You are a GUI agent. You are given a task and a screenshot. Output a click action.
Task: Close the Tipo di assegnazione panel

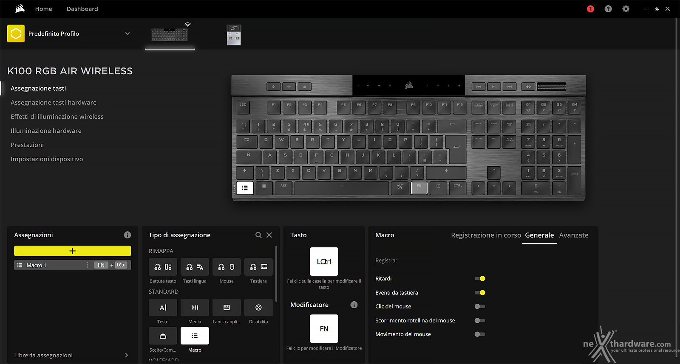click(269, 235)
